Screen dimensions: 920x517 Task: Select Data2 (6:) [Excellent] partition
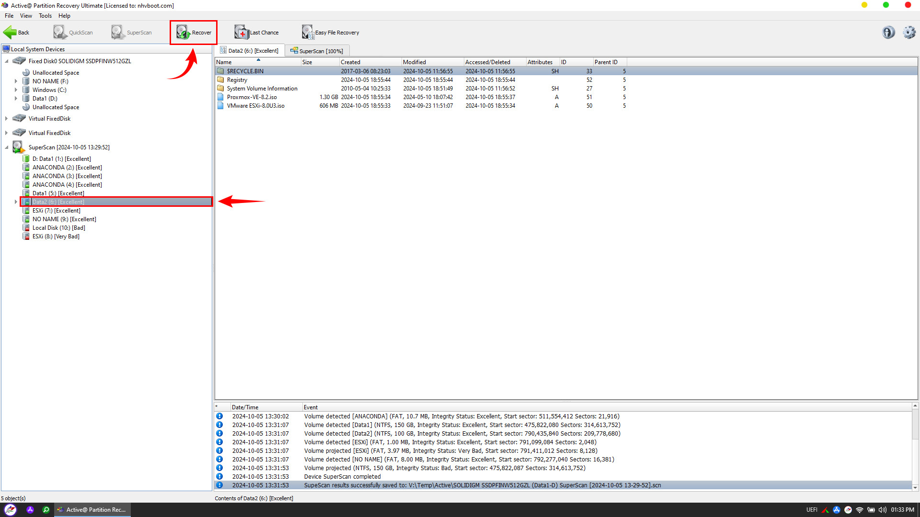coord(58,202)
